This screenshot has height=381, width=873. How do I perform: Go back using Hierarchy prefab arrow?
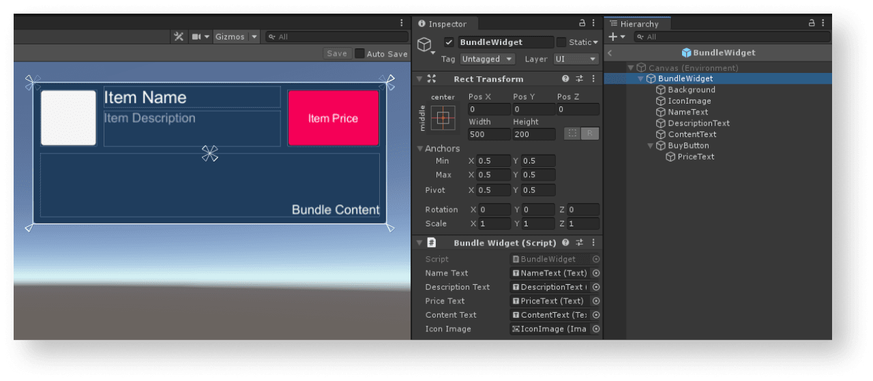coord(610,52)
